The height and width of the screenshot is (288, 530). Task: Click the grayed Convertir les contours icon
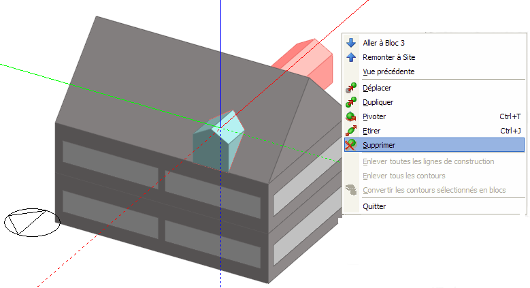pyautogui.click(x=351, y=190)
